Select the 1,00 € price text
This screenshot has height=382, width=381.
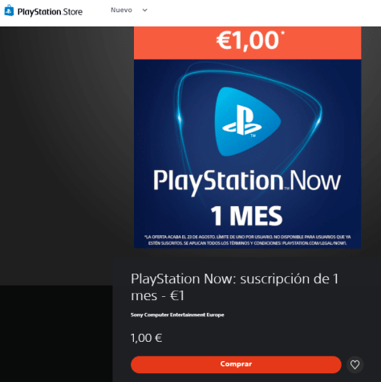point(146,338)
